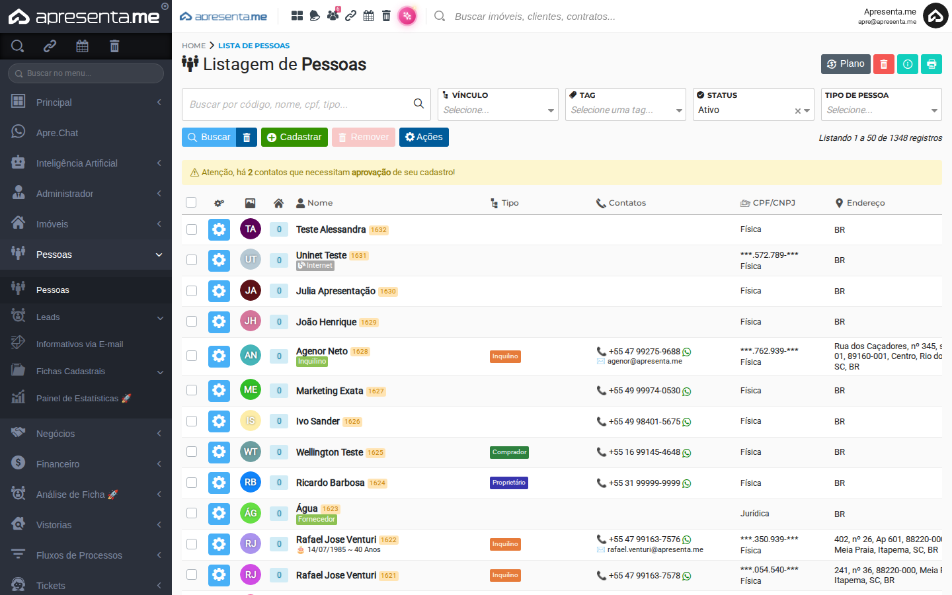Click the green Cadastrar button

coord(294,138)
